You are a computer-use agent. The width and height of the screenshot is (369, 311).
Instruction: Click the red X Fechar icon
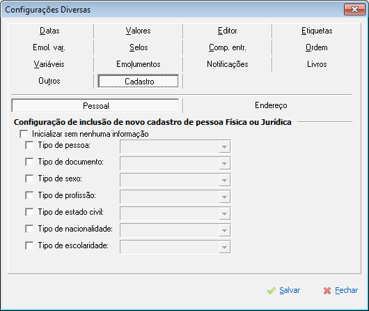[x=327, y=291]
